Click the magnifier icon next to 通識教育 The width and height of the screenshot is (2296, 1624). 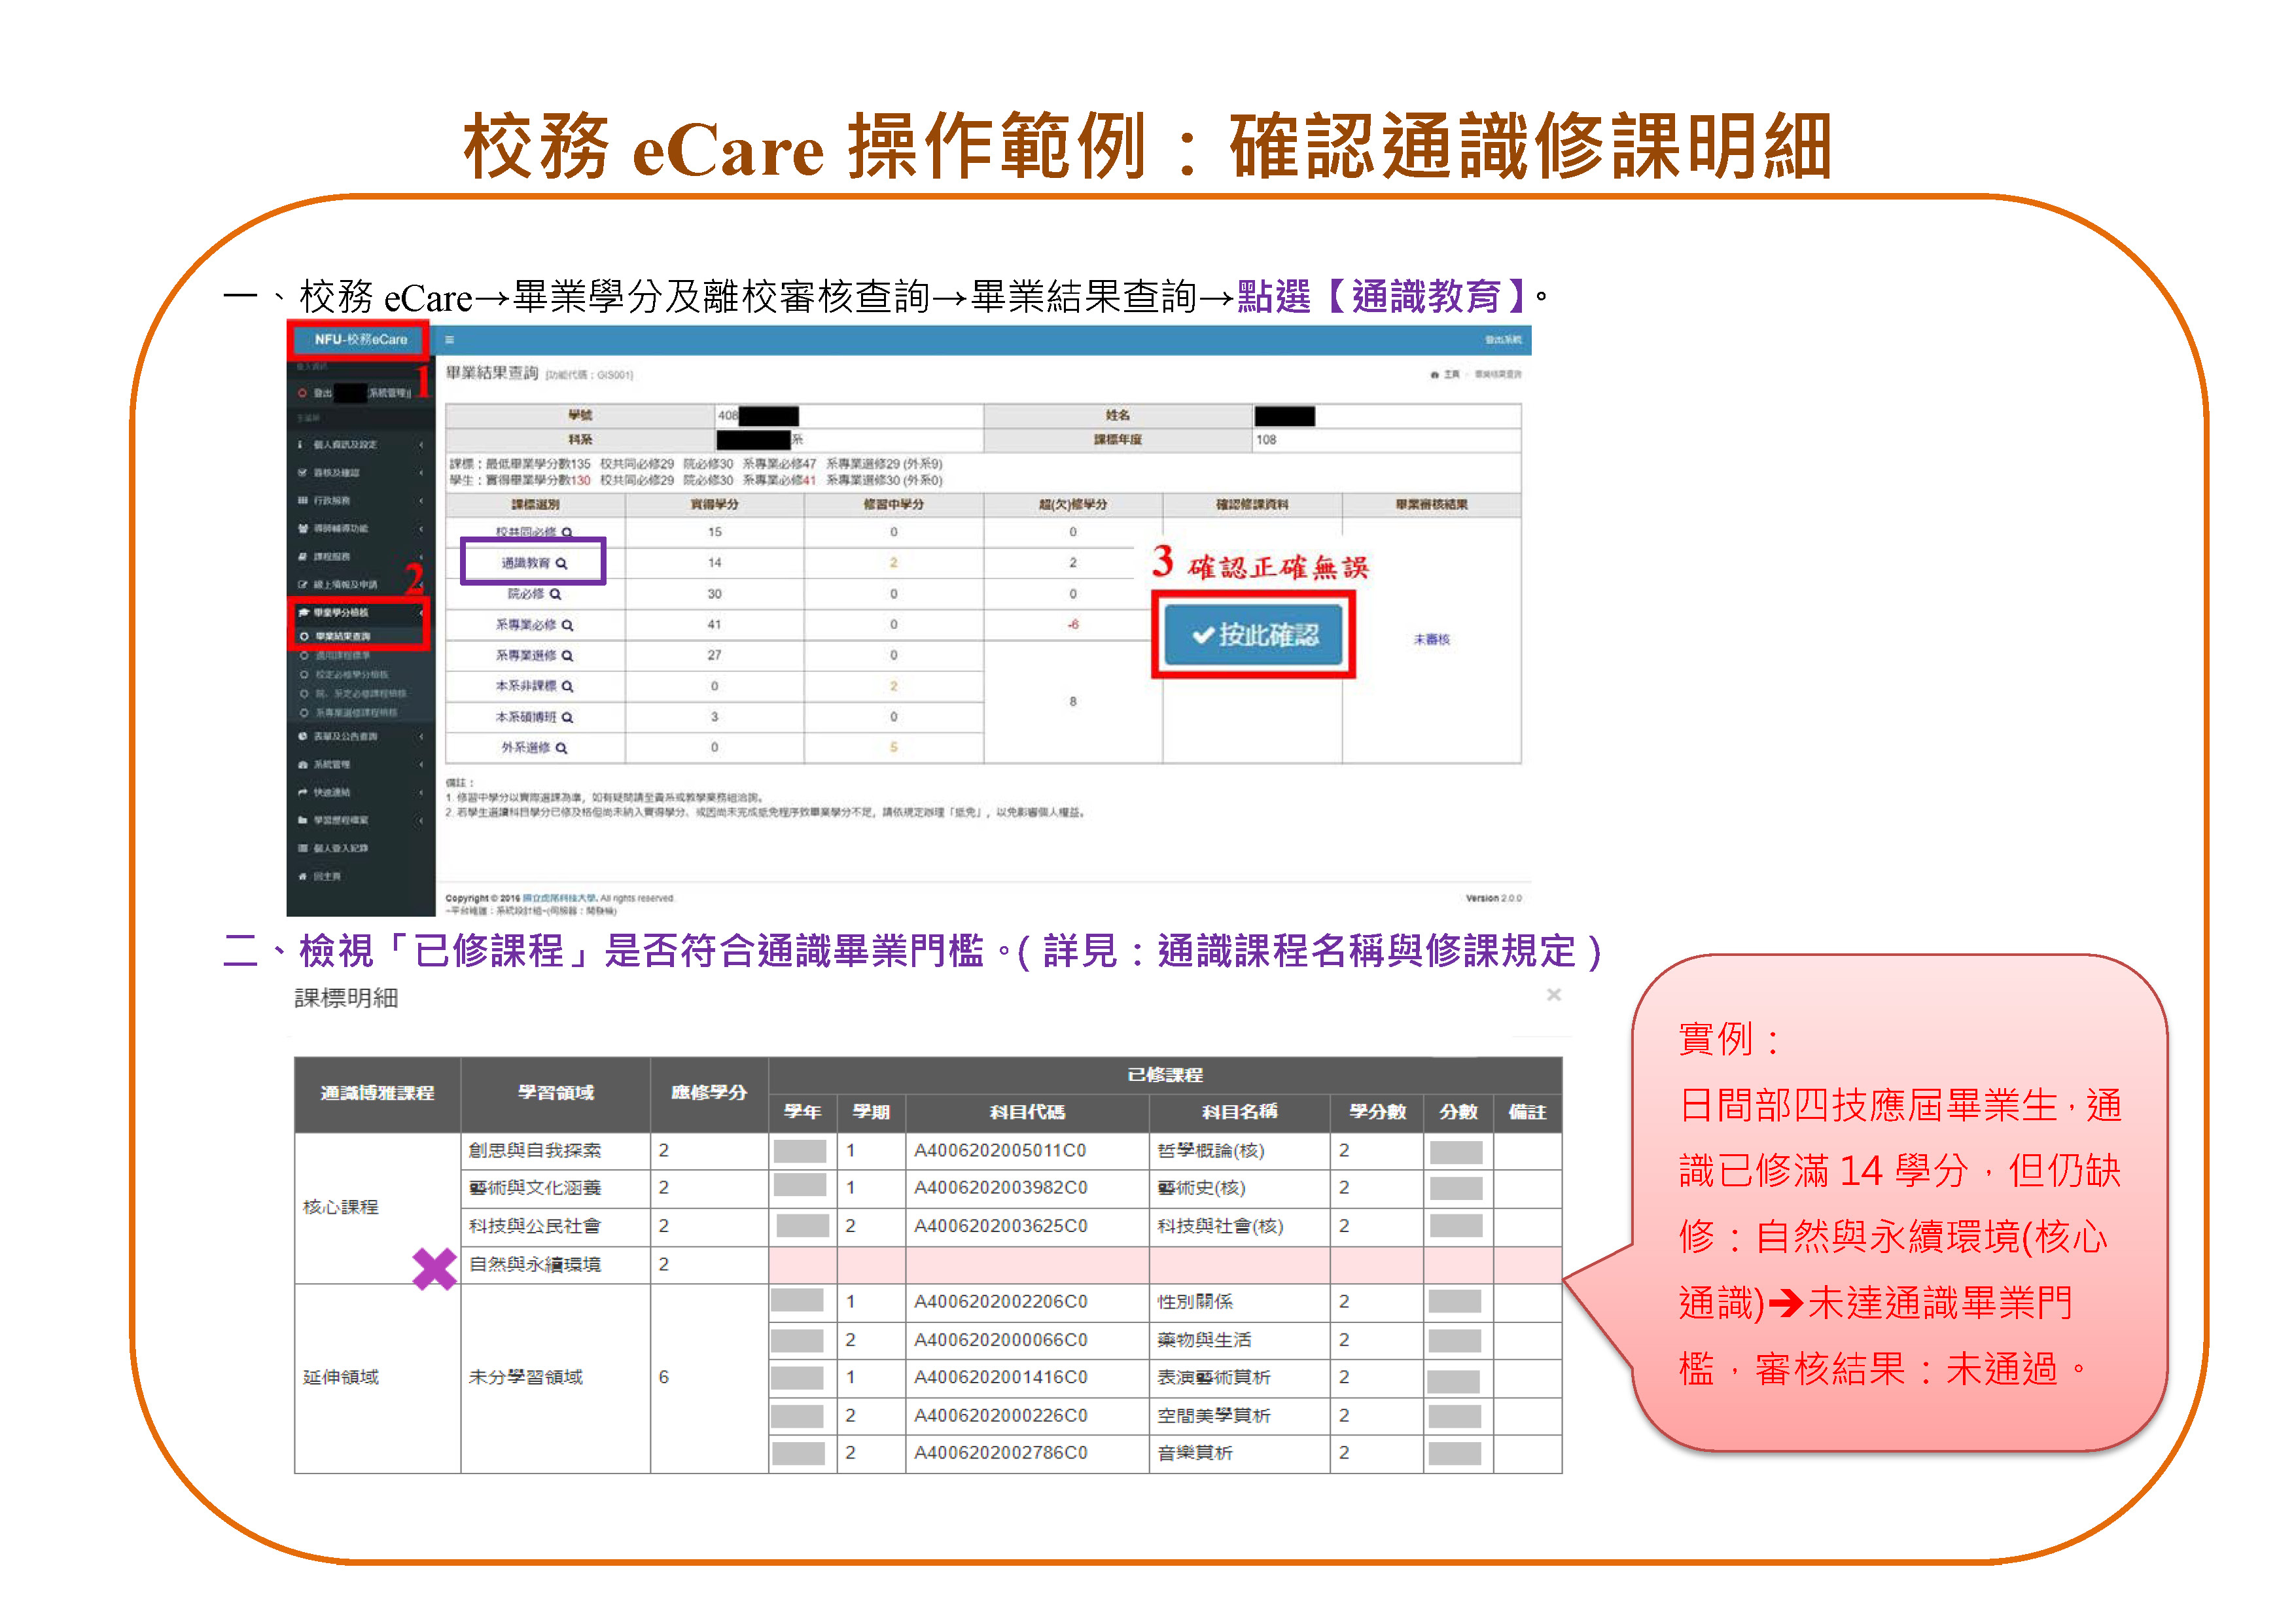coord(563,564)
